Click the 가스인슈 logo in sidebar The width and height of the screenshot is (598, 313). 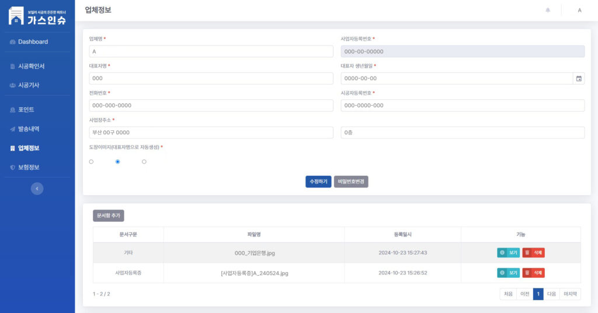pyautogui.click(x=37, y=16)
